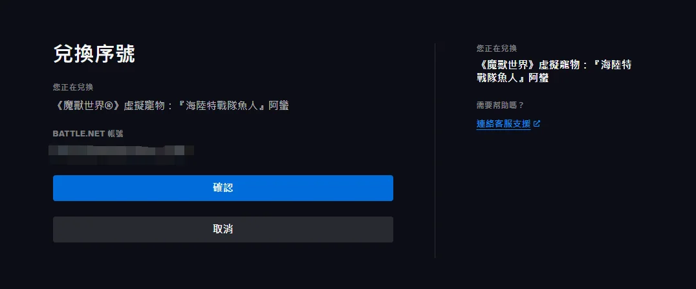Click the BATTLE.NET 帳號 label

[x=88, y=134]
